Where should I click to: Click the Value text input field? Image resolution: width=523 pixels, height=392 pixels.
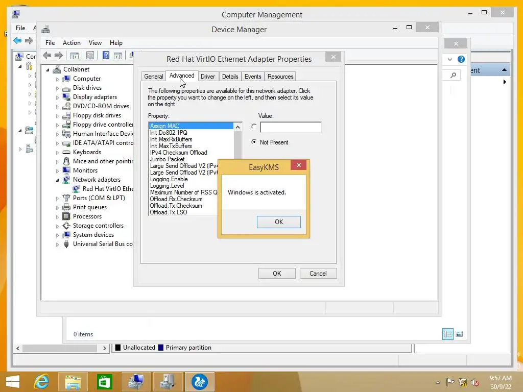(x=291, y=127)
